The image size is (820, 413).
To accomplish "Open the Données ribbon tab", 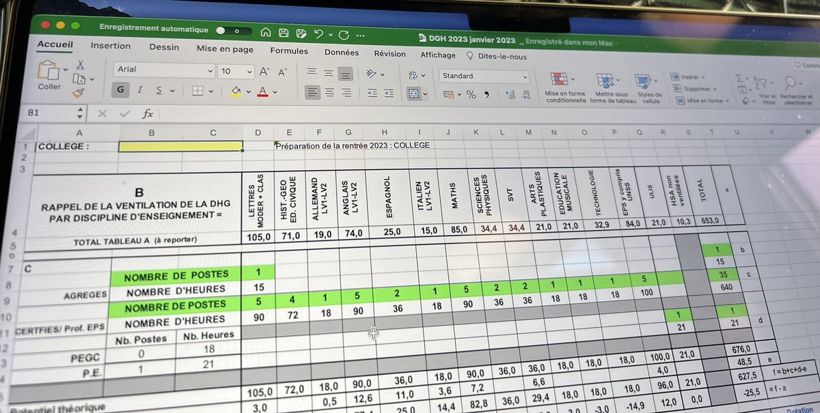I will (x=342, y=52).
